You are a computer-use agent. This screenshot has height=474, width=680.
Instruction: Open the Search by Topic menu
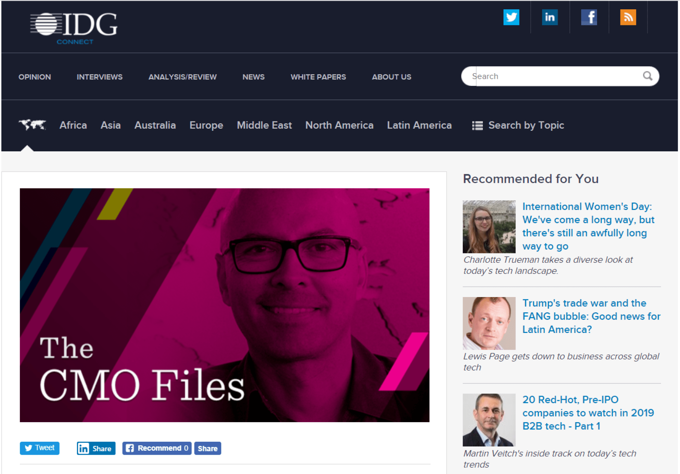tap(526, 125)
